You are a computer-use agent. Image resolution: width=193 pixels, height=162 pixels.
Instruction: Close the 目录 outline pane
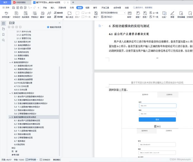pos(60,23)
